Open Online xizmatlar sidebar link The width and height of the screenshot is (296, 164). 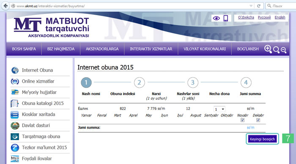38,81
